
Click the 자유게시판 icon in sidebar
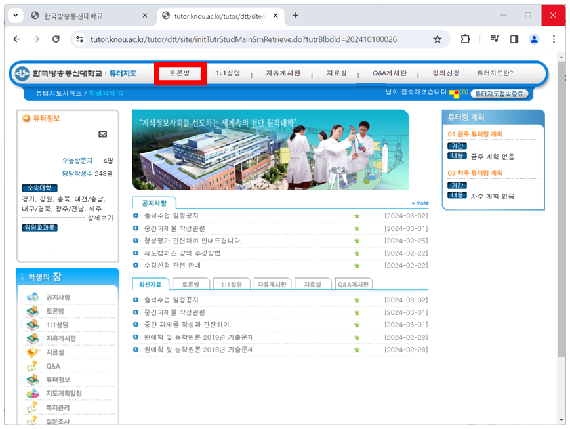pos(32,338)
